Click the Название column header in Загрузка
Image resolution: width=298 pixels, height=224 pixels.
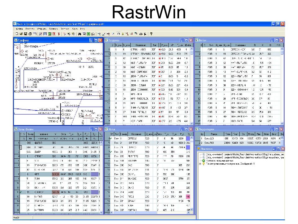point(141,45)
